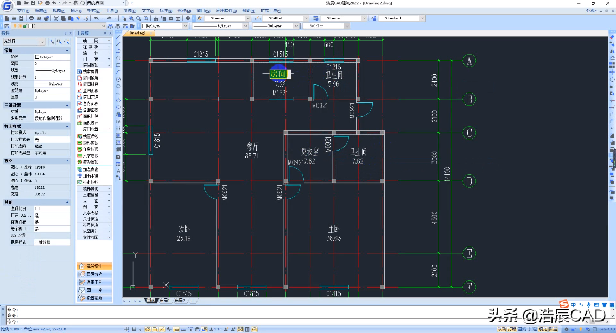Switch to the 布局1 layout tab

click(x=164, y=301)
